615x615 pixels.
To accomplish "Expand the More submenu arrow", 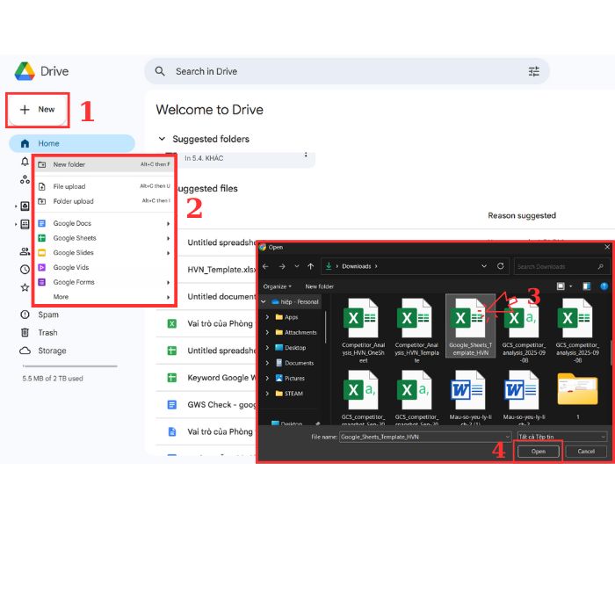I will click(x=169, y=297).
